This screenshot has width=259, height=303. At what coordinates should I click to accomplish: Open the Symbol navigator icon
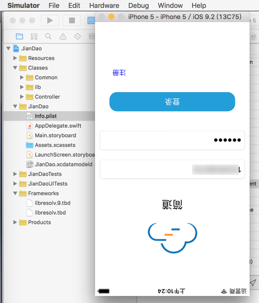click(x=34, y=36)
